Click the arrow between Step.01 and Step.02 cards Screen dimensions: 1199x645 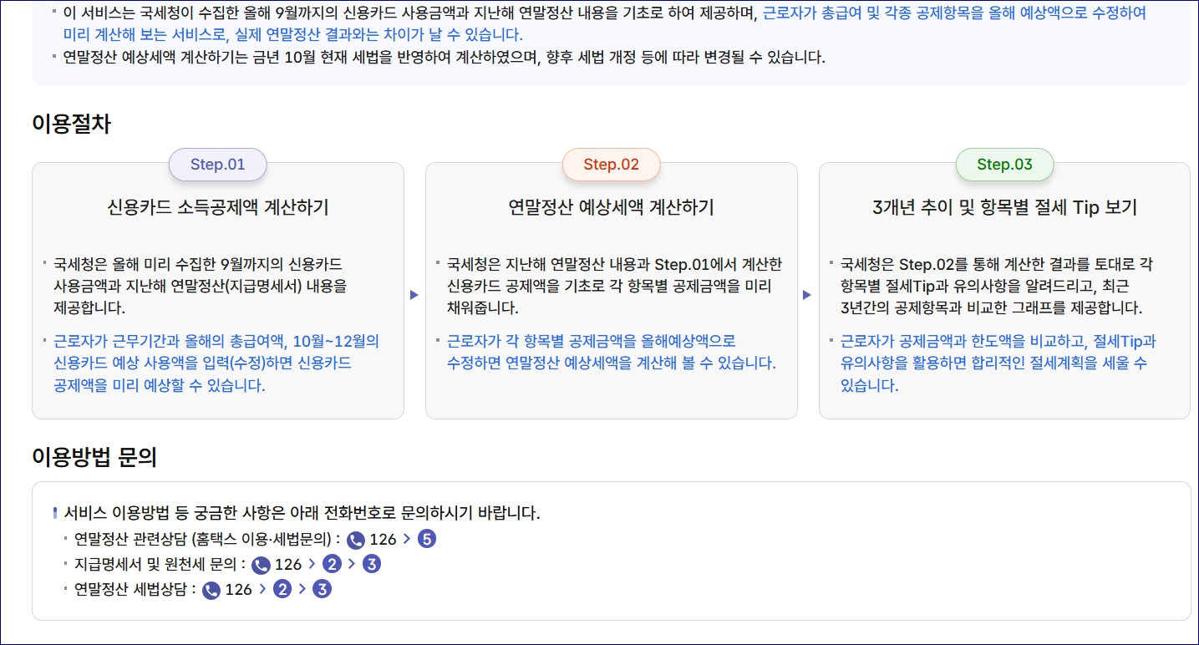[414, 293]
